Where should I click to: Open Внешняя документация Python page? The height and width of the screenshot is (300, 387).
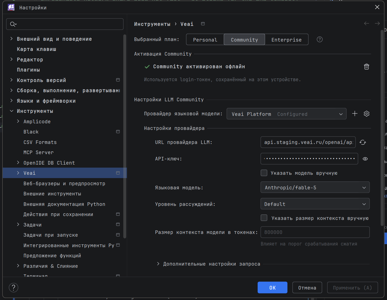[x=64, y=204]
